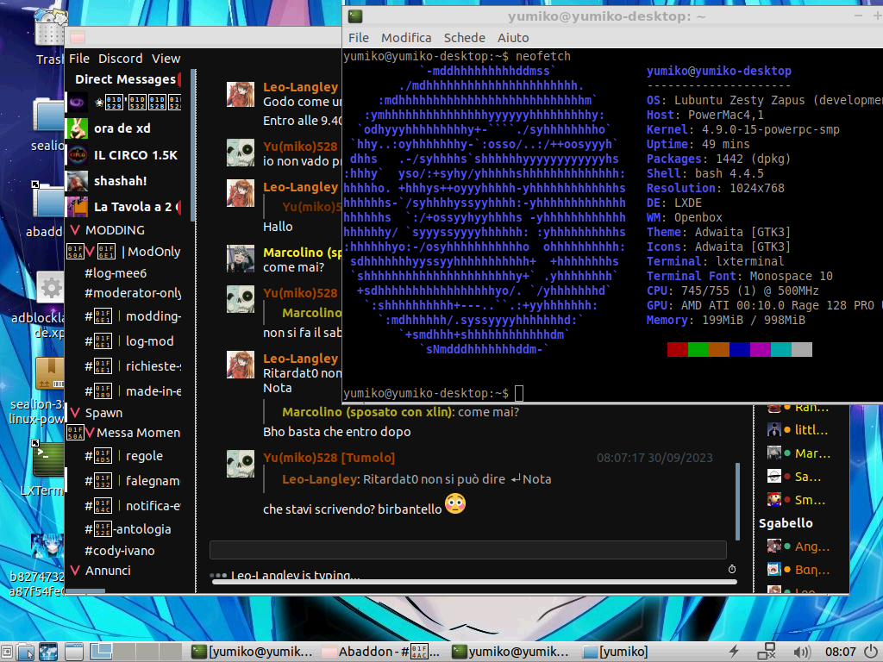The width and height of the screenshot is (883, 662).
Task: Collapse the Messa Momen category
Action: coord(90,433)
